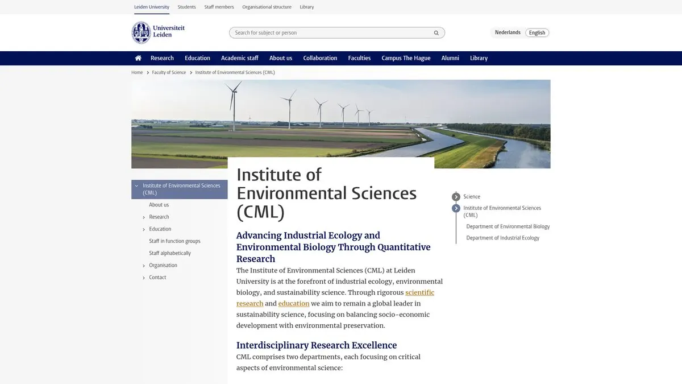Expand the Contact item in sidebar
Image resolution: width=682 pixels, height=384 pixels.
[144, 278]
